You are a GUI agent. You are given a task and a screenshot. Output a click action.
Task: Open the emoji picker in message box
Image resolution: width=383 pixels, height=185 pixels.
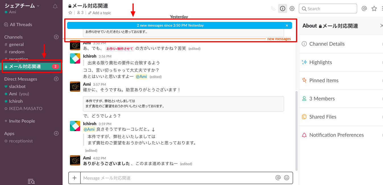click(287, 178)
